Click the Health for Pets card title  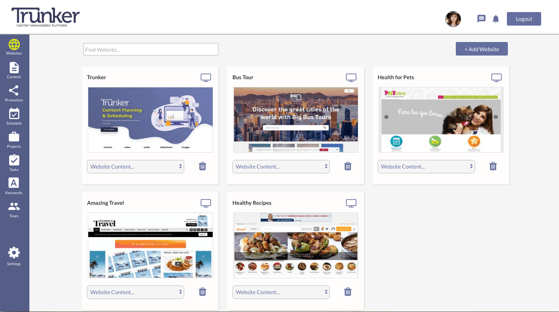(x=395, y=77)
